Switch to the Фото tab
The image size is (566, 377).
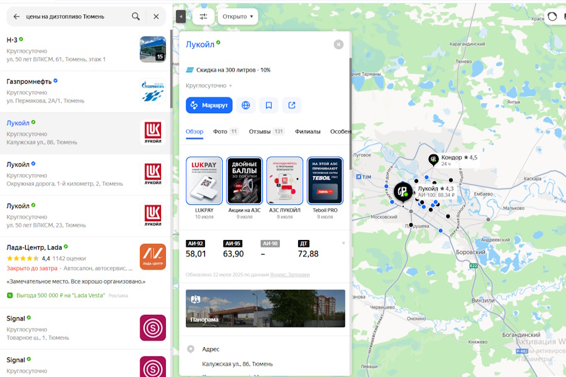[225, 131]
